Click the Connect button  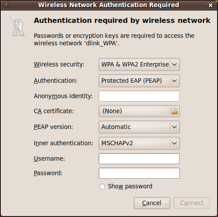[x=192, y=203]
